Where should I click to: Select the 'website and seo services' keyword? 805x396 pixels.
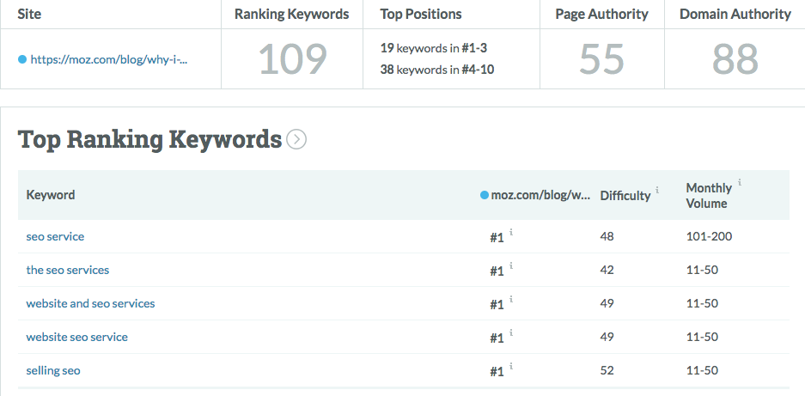[90, 303]
